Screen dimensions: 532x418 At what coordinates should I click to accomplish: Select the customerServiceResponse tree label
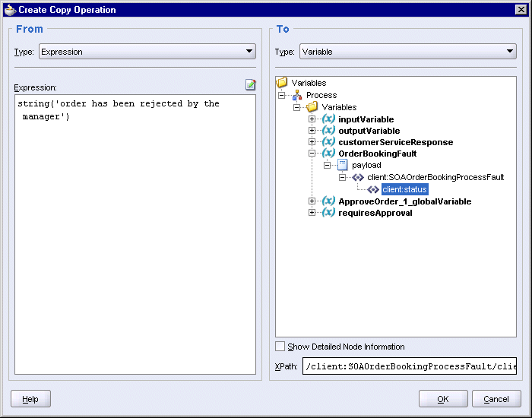[x=396, y=142]
